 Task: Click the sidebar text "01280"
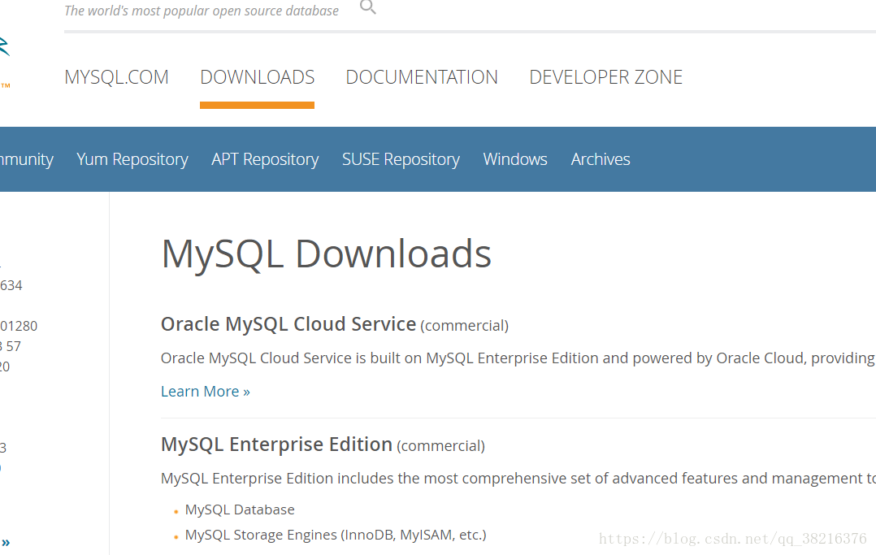(19, 326)
